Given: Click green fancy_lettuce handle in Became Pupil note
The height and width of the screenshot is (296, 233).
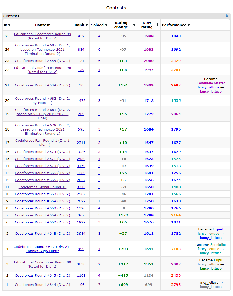Looking at the screenshot, I should [x=211, y=268].
